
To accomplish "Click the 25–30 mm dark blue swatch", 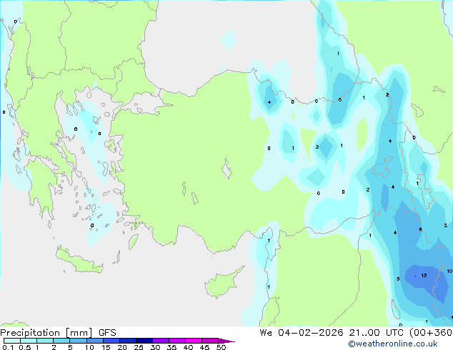I will pos(144,341).
